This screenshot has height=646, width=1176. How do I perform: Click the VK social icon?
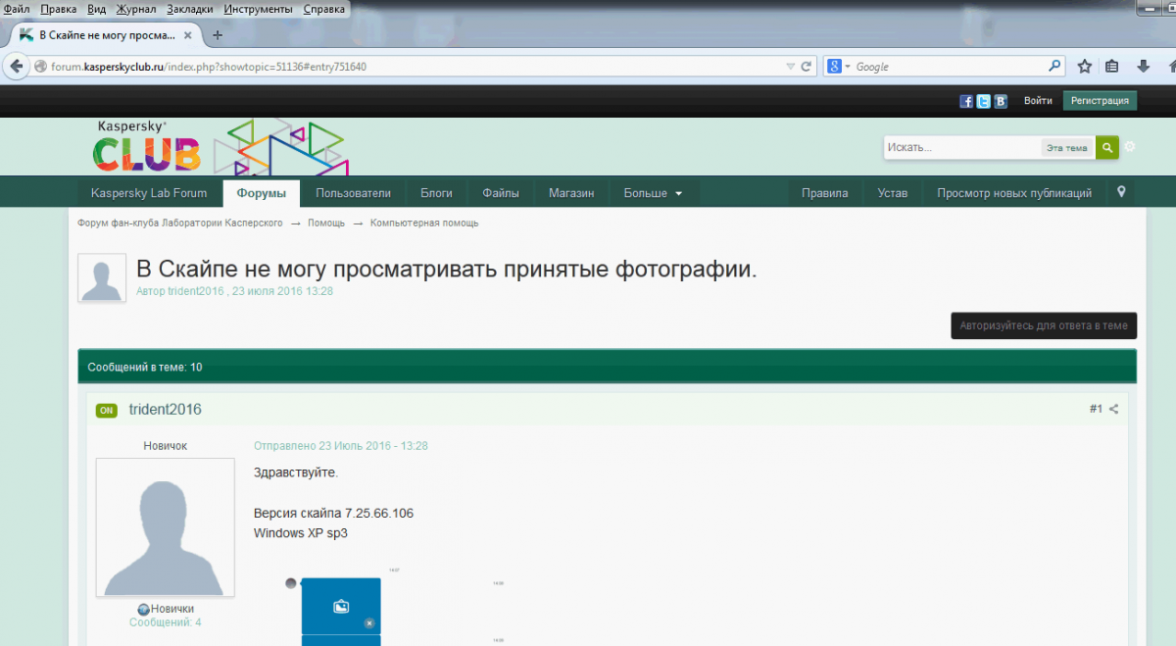(1000, 101)
